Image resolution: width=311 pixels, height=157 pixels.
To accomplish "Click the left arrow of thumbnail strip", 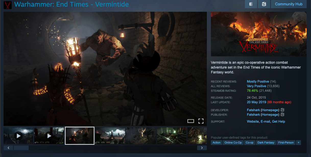I will click(x=8, y=148).
